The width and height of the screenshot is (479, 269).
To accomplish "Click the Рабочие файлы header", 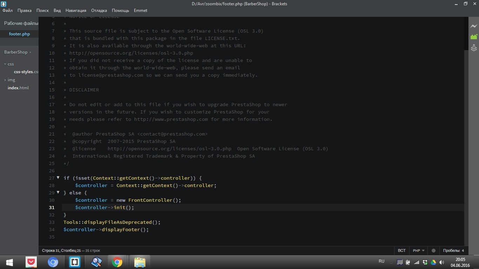I will click(21, 23).
